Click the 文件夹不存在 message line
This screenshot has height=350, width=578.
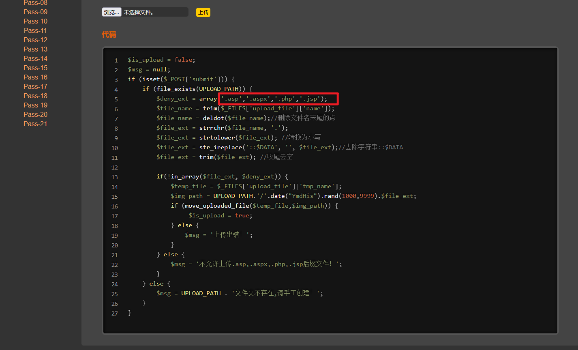(240, 293)
